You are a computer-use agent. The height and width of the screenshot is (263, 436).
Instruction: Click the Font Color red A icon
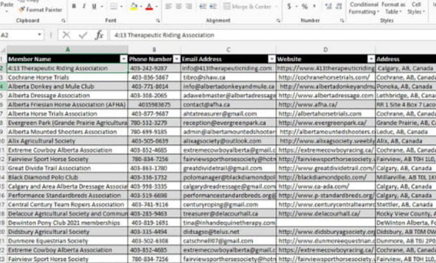tap(149, 6)
